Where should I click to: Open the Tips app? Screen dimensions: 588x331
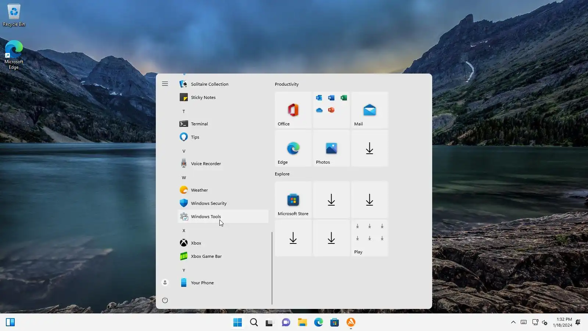tap(223, 137)
